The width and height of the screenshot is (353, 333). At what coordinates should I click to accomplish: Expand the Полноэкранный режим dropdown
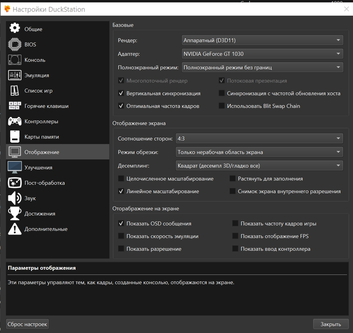(262, 67)
